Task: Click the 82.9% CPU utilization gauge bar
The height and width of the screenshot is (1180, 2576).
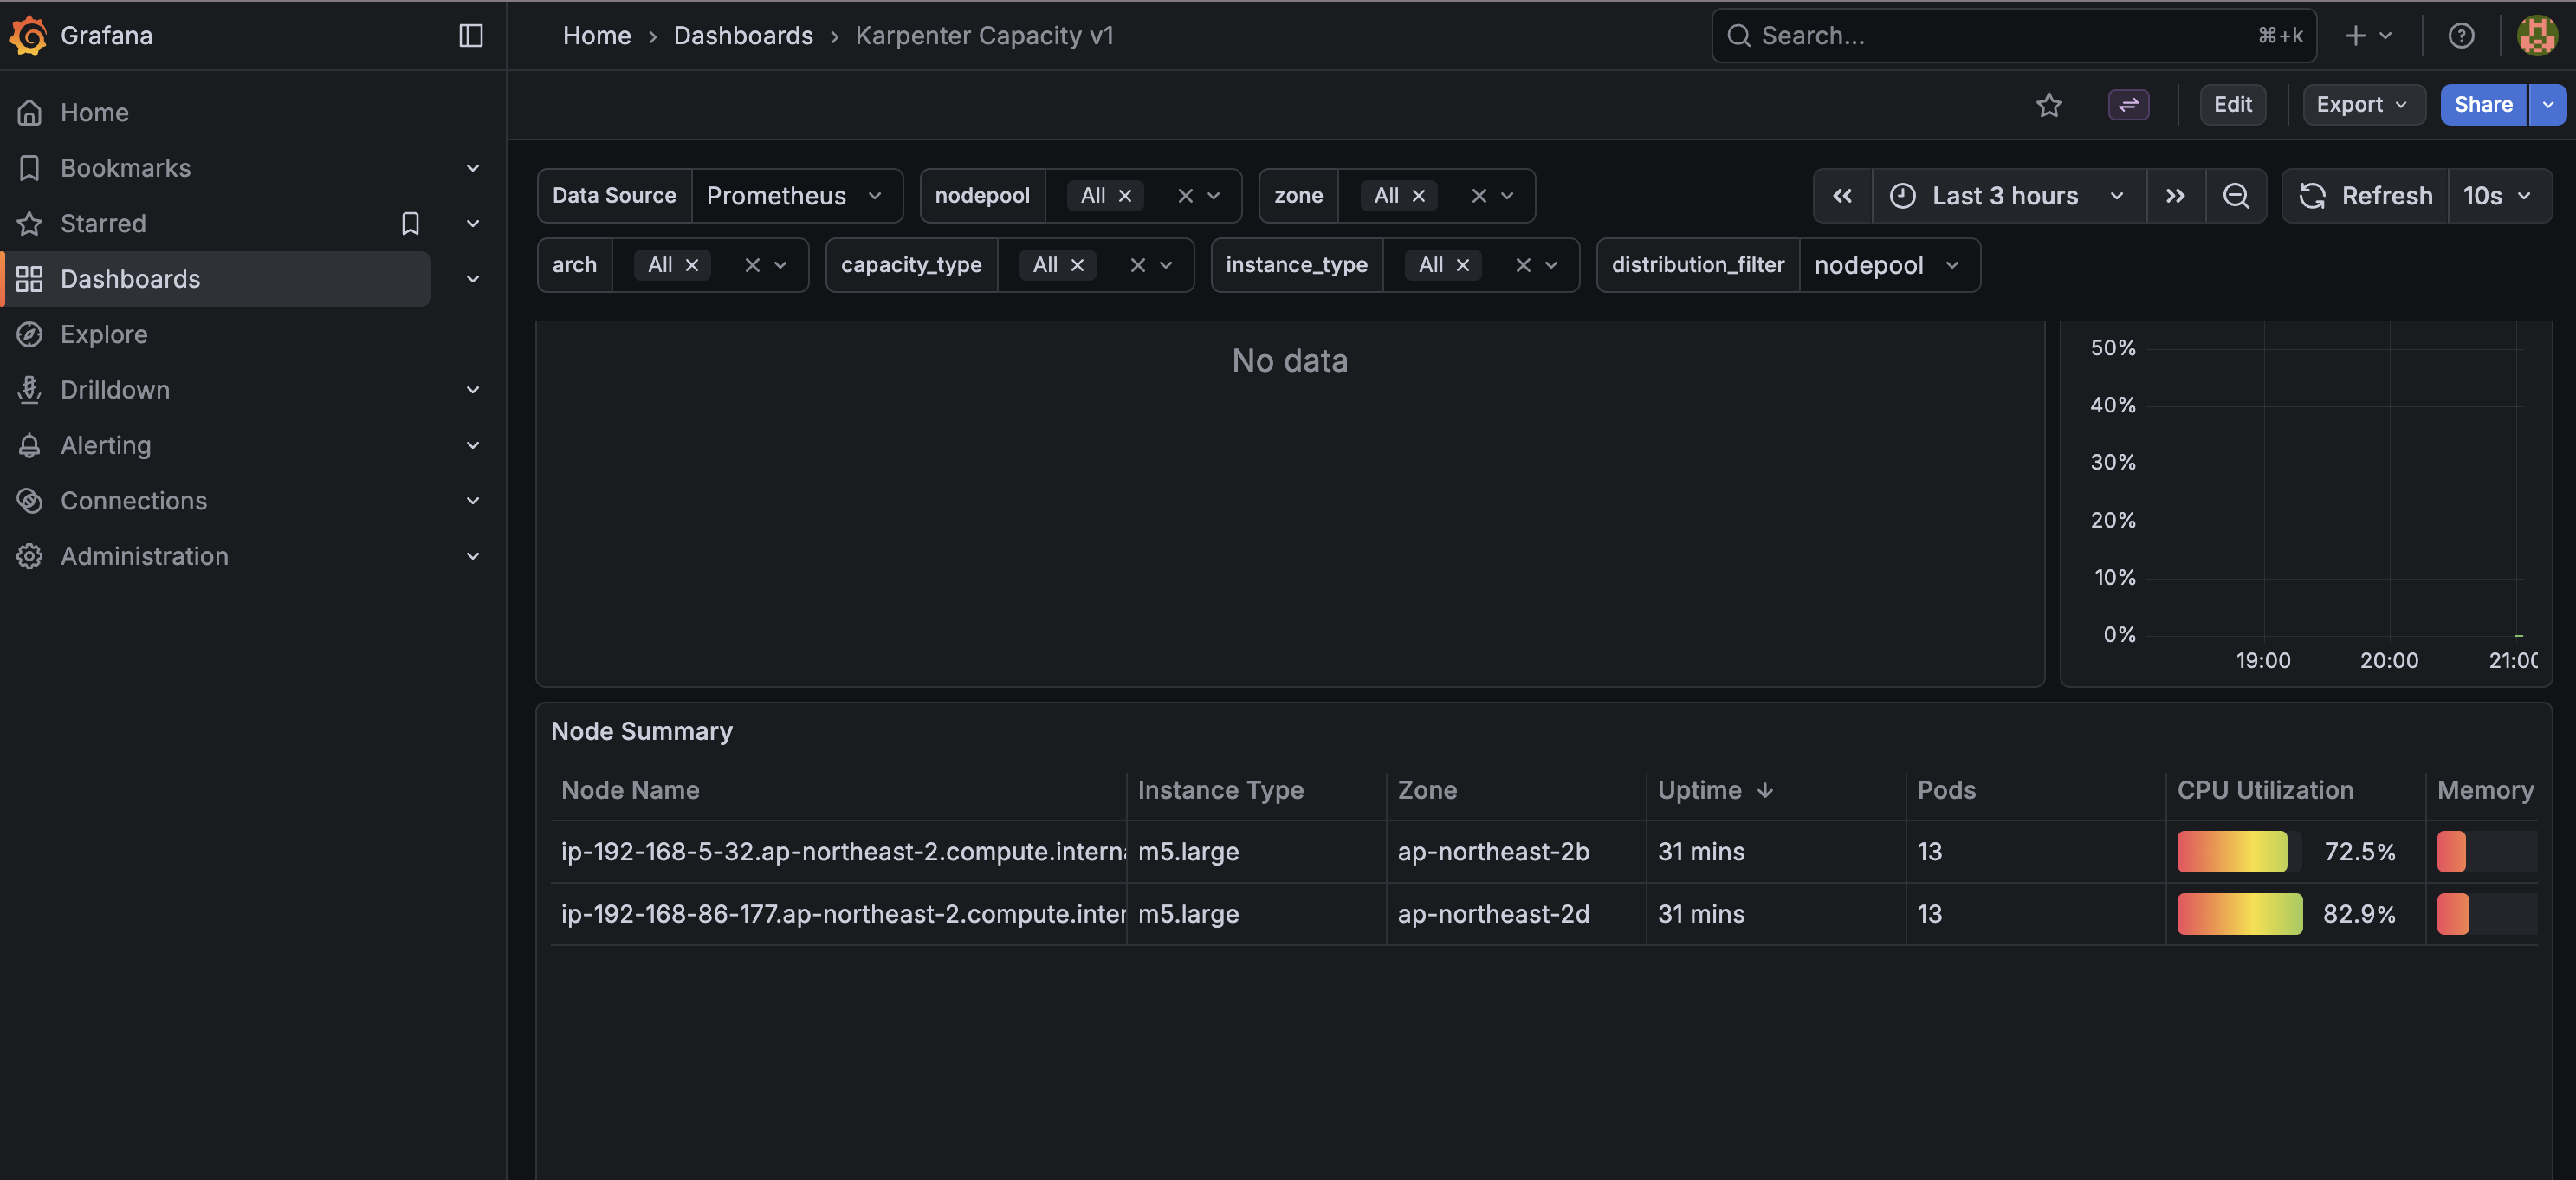Action: (x=2239, y=914)
